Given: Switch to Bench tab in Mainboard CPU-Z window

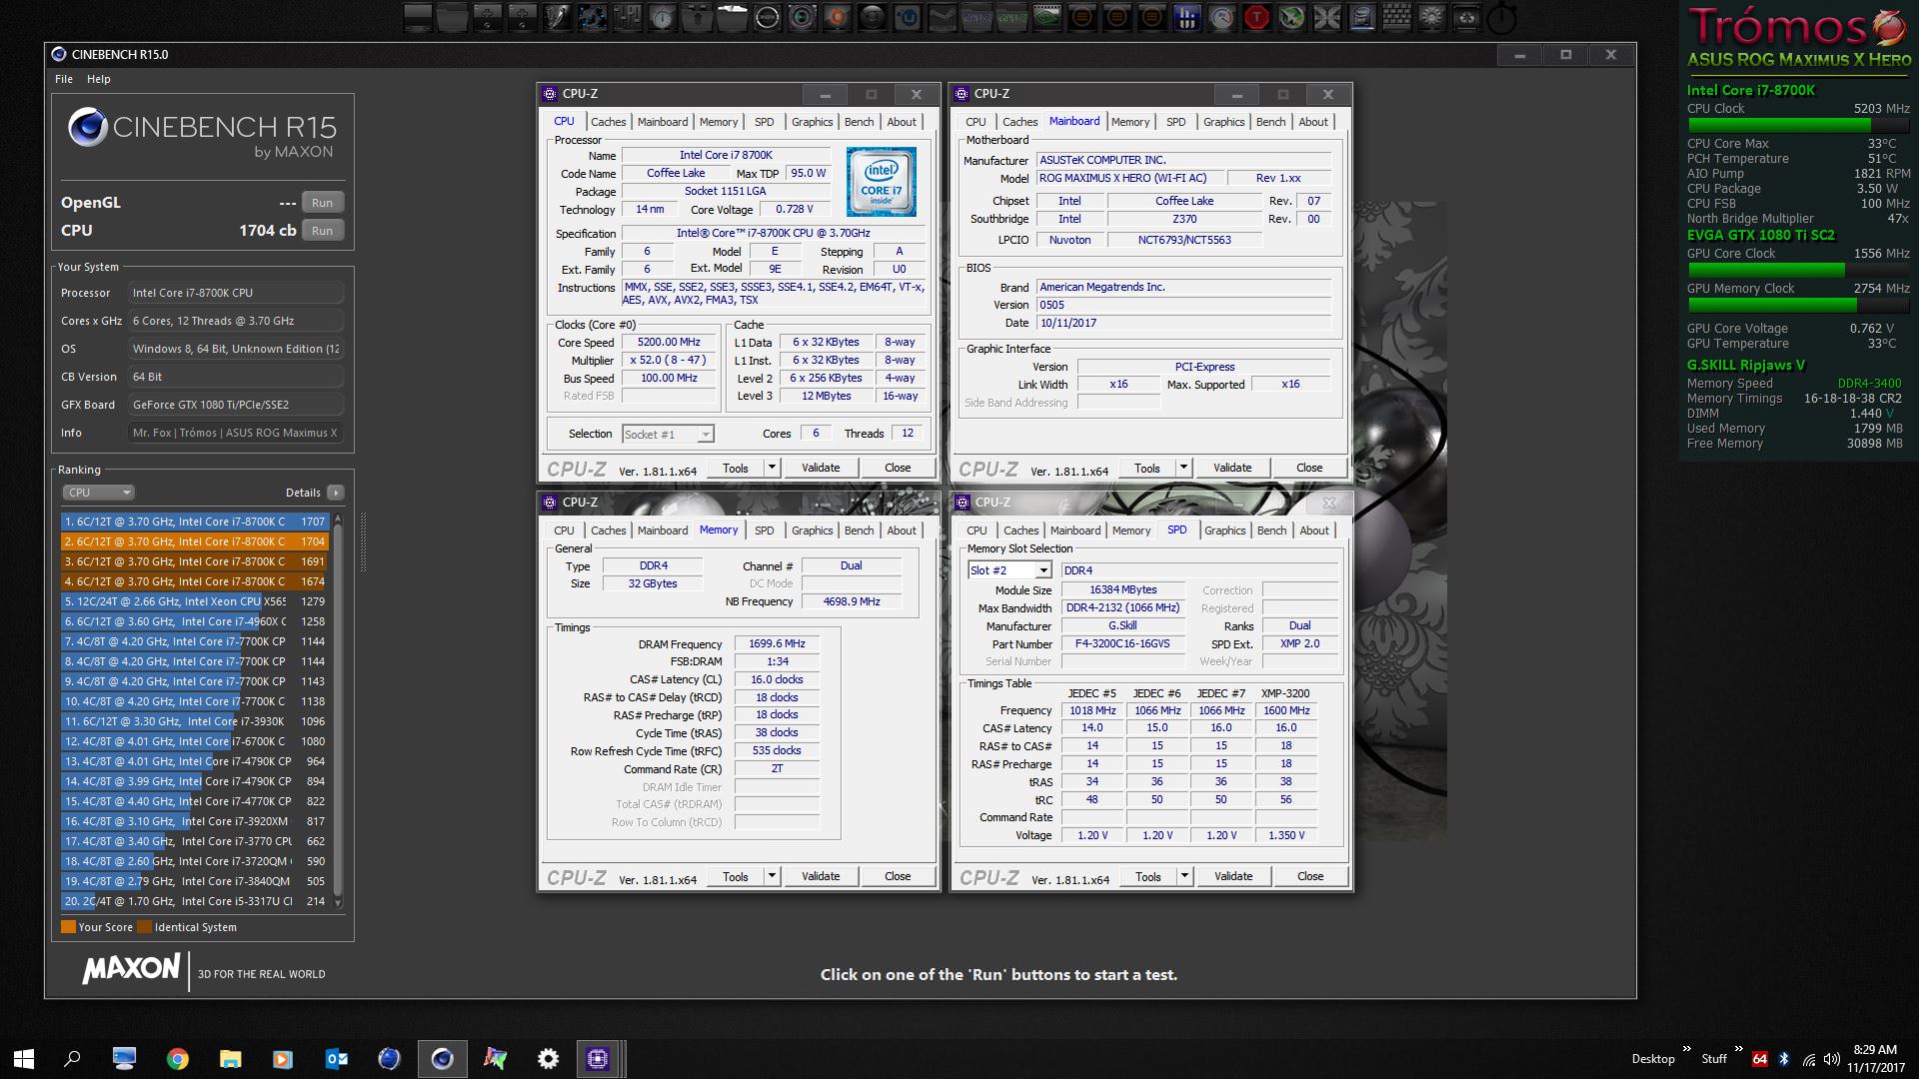Looking at the screenshot, I should pos(1270,122).
